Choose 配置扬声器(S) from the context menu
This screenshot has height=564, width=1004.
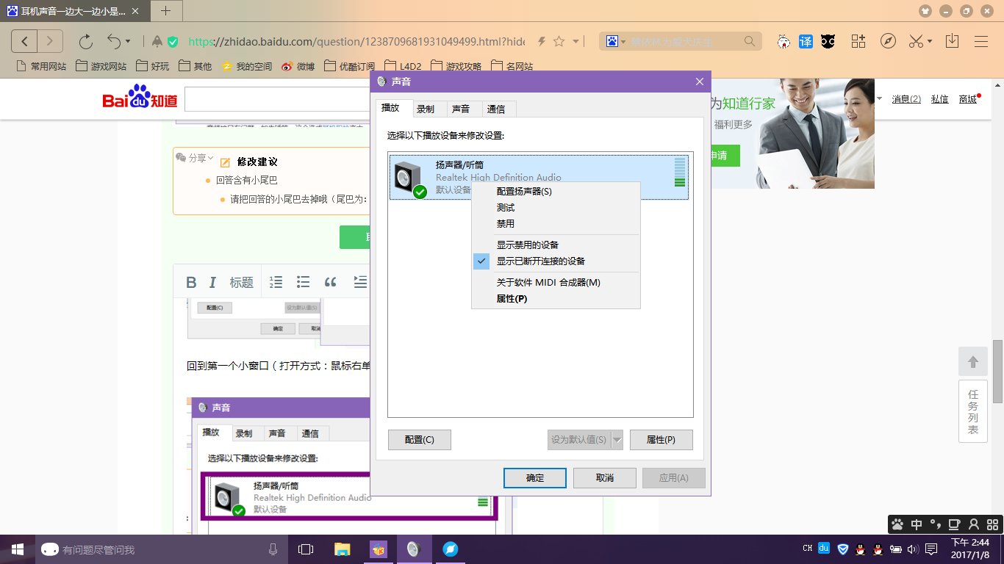(x=556, y=192)
